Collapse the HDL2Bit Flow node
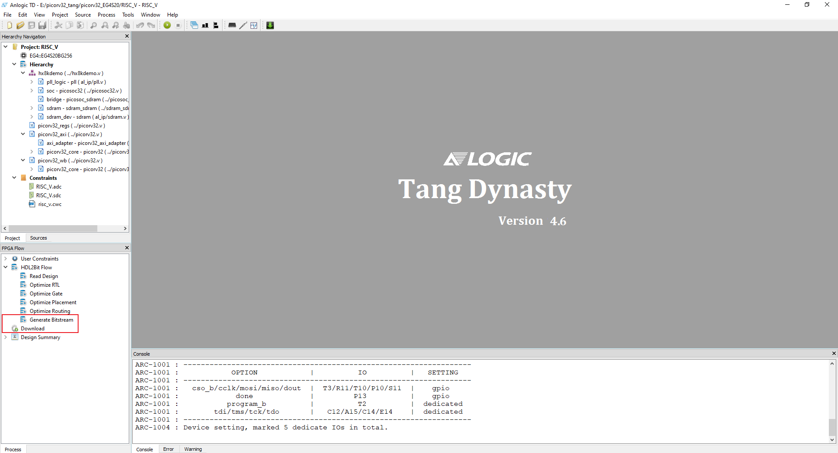 click(6, 267)
